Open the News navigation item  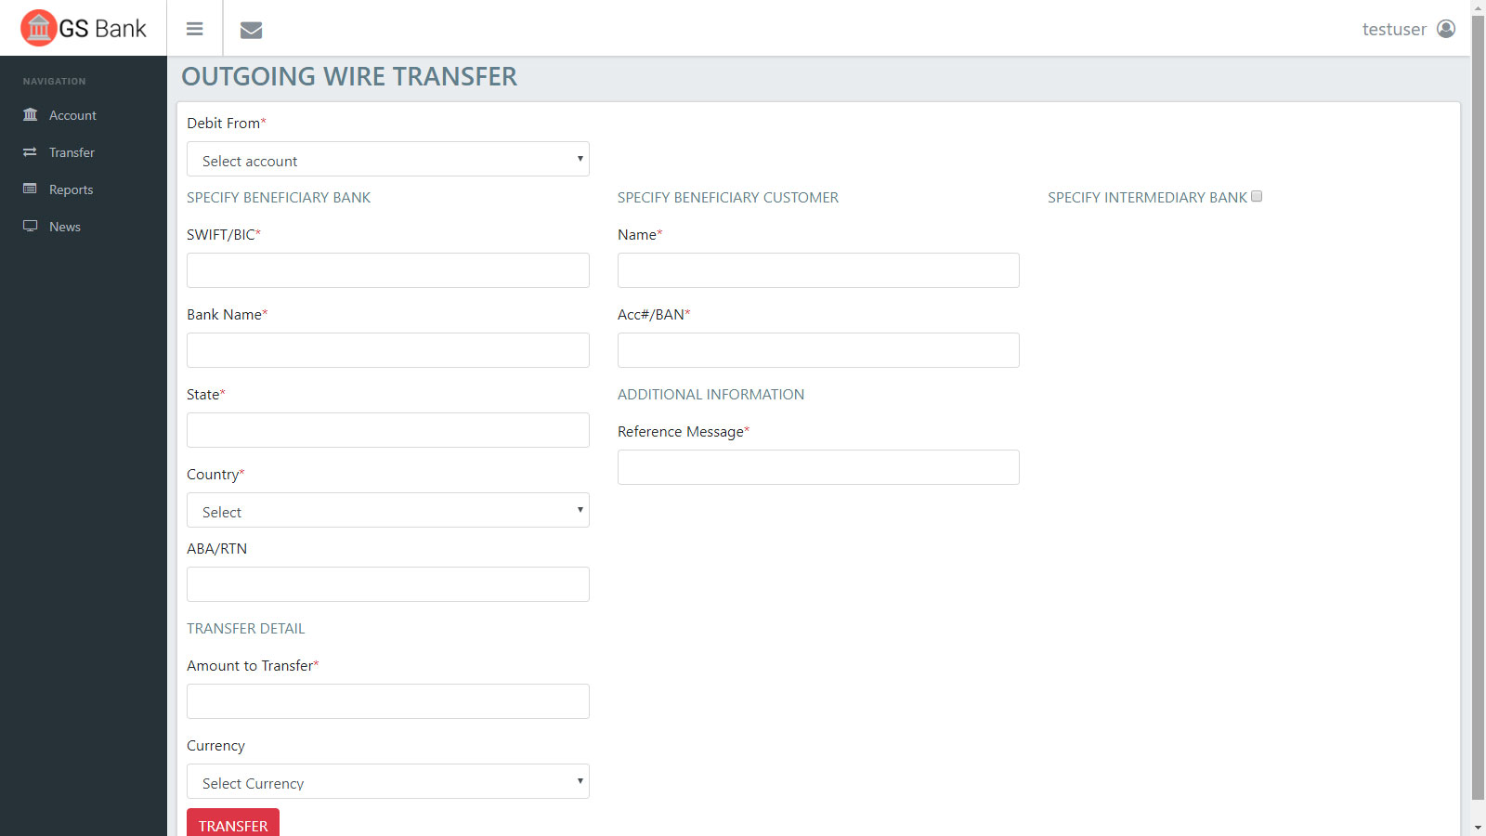pos(65,227)
